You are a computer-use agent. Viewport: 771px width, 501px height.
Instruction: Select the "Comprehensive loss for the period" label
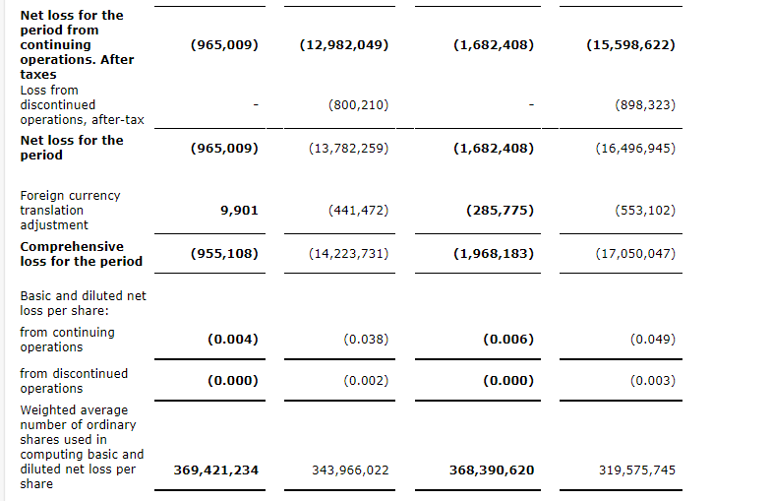click(x=81, y=253)
